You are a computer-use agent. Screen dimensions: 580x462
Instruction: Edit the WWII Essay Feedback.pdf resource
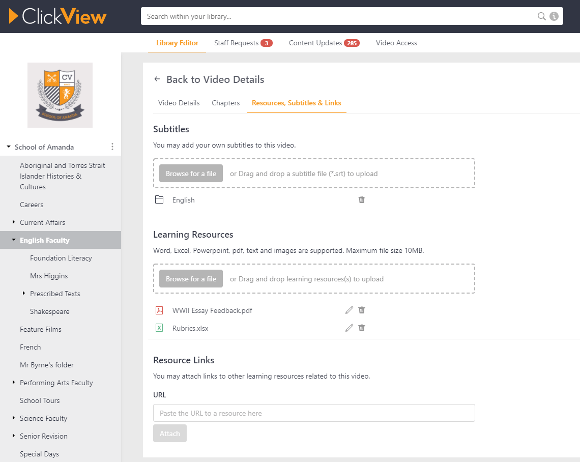pos(349,310)
